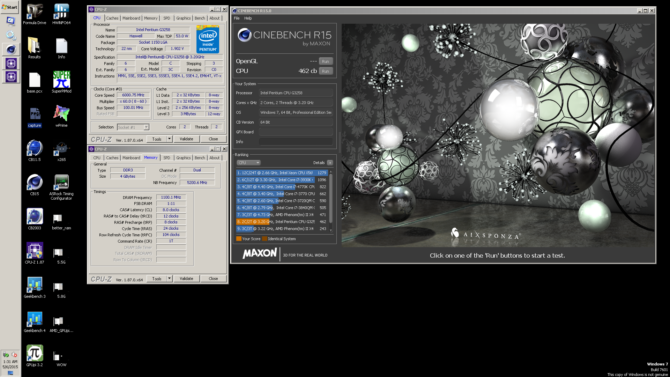This screenshot has width=670, height=377.
Task: Launch the SuperPiMod desktop icon
Action: pyautogui.click(x=61, y=82)
